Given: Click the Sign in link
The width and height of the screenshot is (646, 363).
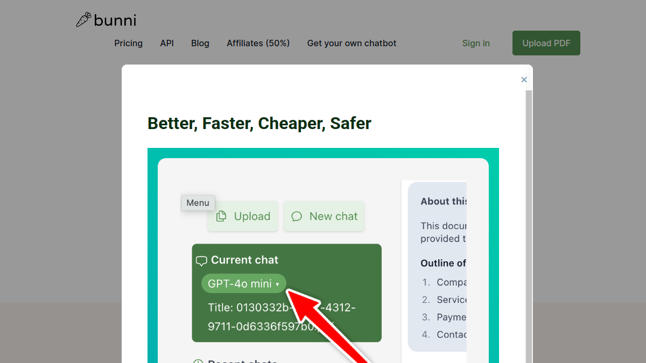Looking at the screenshot, I should tap(476, 43).
